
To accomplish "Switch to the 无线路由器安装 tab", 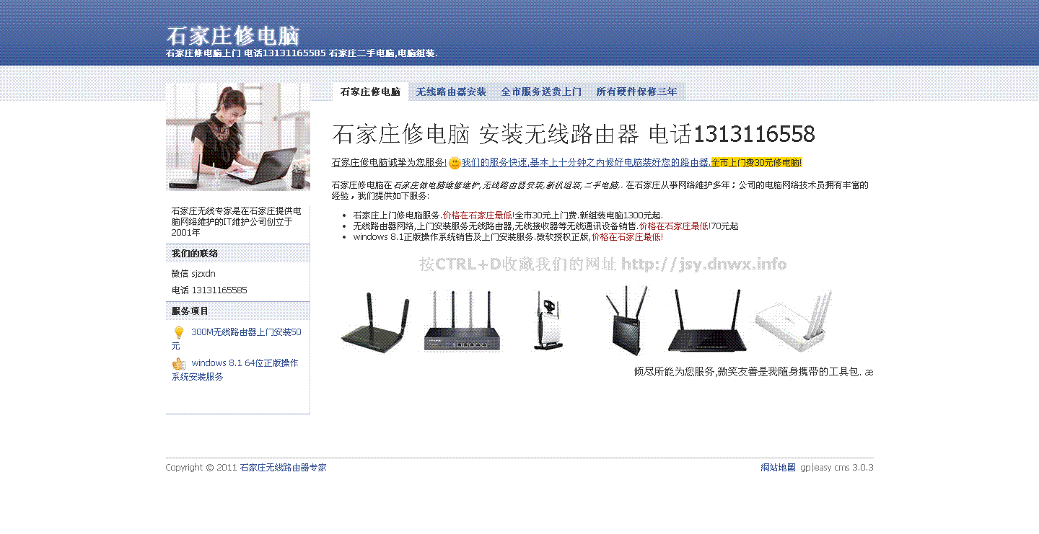I will click(451, 92).
